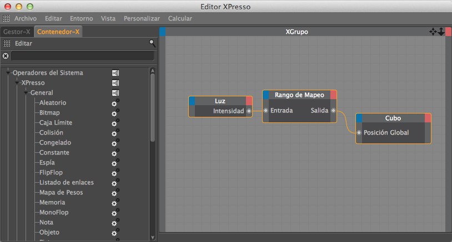
Task: Click the search magnifier icon in the Contenedor-X panel
Action: point(152,43)
